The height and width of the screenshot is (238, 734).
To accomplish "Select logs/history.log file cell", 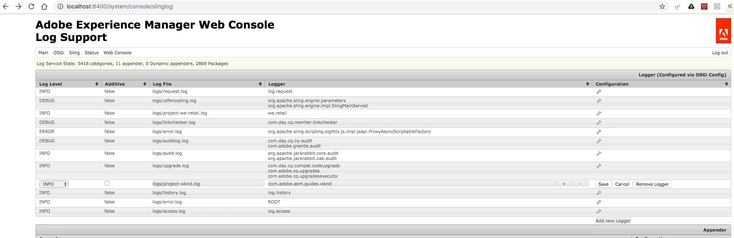I will (169, 193).
